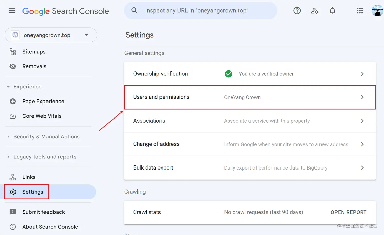The width and height of the screenshot is (384, 235).
Task: Click 'Inform Google when your site moves' text
Action: (286, 144)
